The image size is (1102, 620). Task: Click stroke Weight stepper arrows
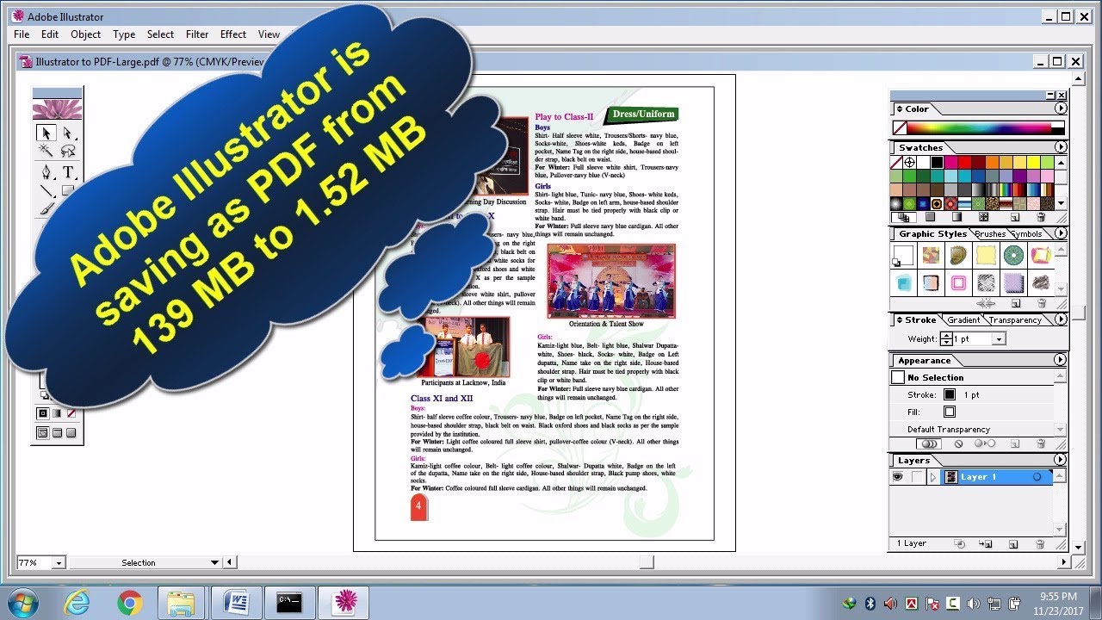[x=946, y=339]
